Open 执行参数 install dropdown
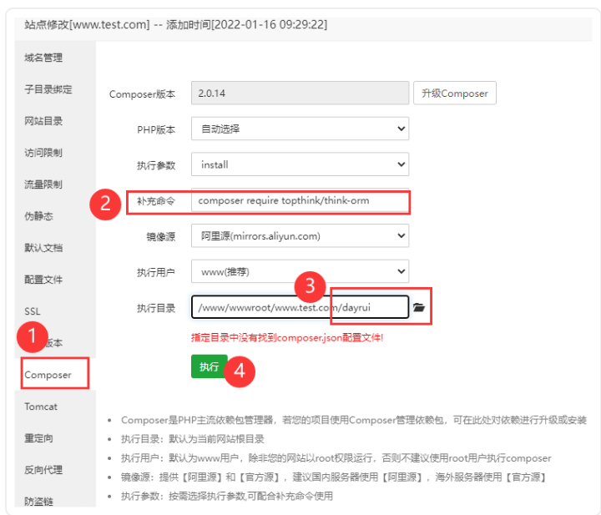The image size is (601, 515). pos(300,164)
